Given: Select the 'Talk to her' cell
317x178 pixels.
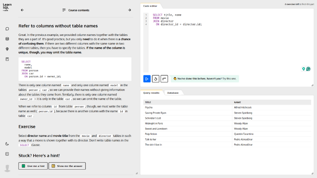Looking at the screenshot, I should click(x=188, y=139).
